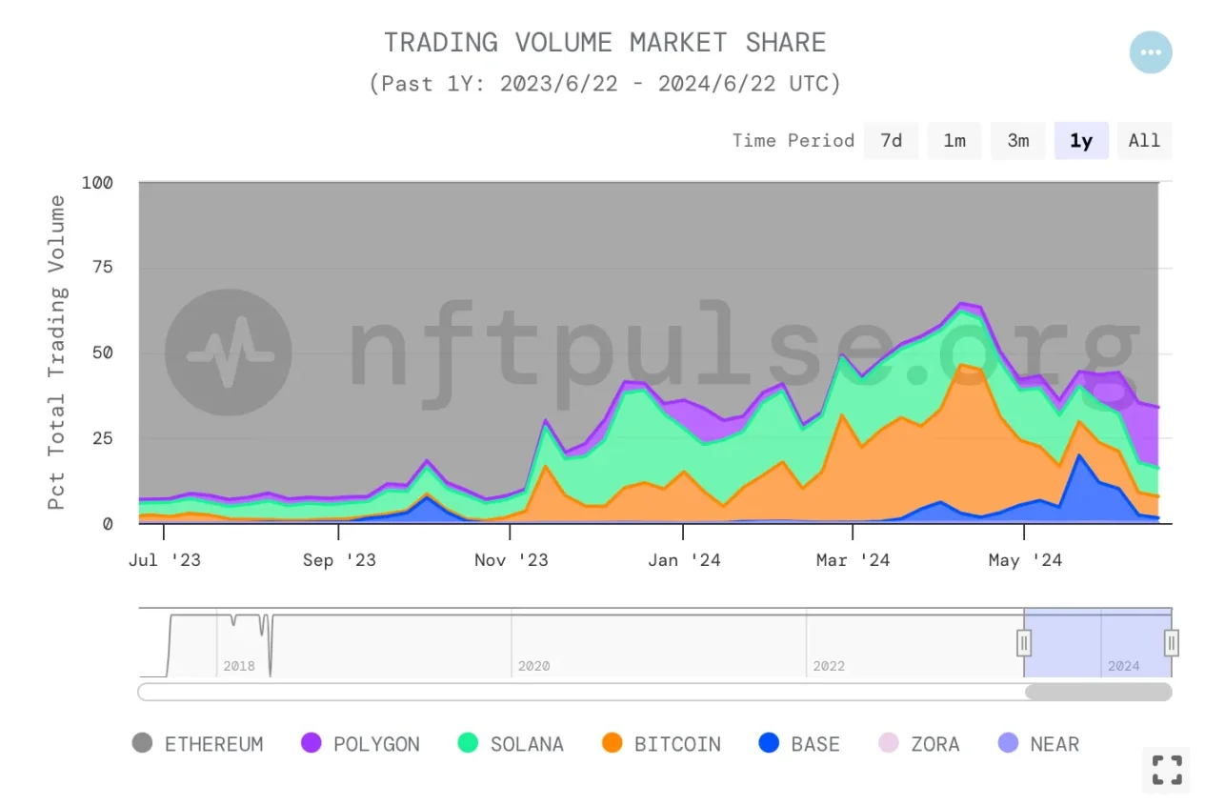
Task: Click the left range selector handle
Action: click(1024, 643)
